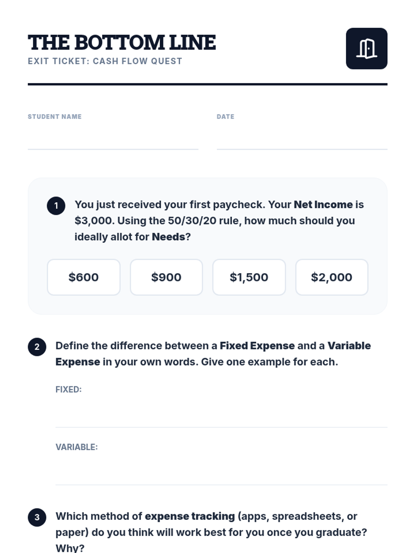Viewport: 415px width, 553px height.
Task: Click the Exit Ticket: Cash Flow Quest subtitle
Action: tap(105, 61)
